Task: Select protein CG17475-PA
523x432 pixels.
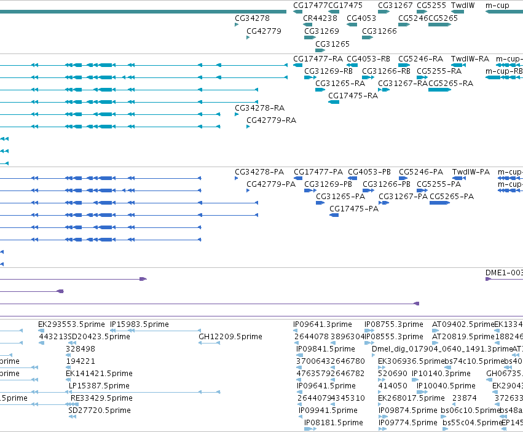Action: [354, 209]
